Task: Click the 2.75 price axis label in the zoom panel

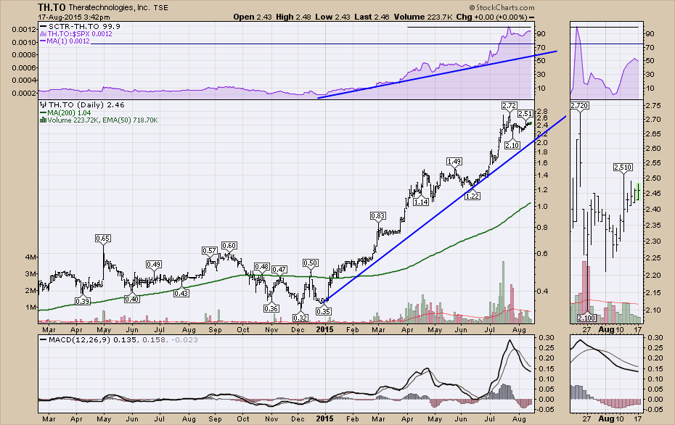Action: (x=653, y=105)
